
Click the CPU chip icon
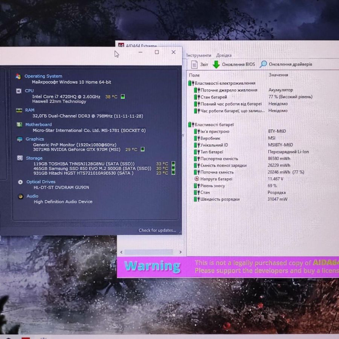[x=19, y=91]
